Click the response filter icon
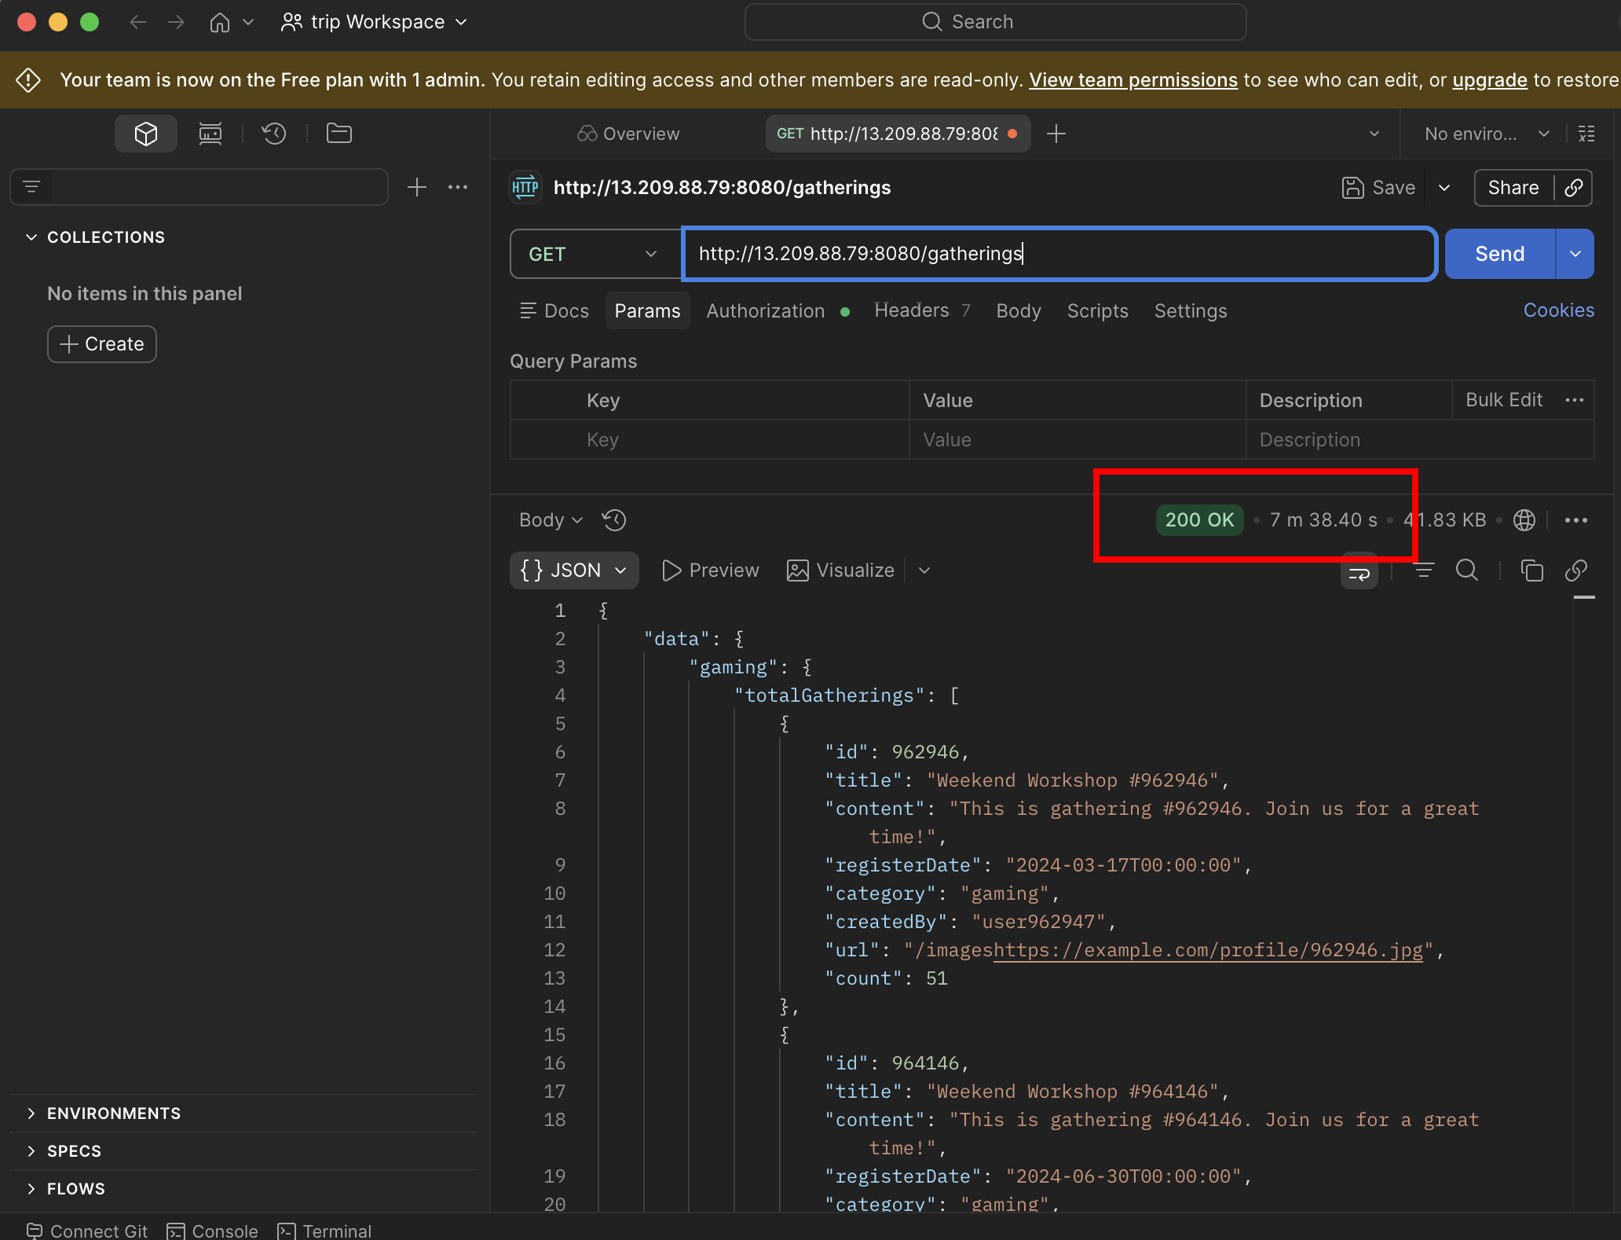The image size is (1621, 1240). coord(1424,570)
